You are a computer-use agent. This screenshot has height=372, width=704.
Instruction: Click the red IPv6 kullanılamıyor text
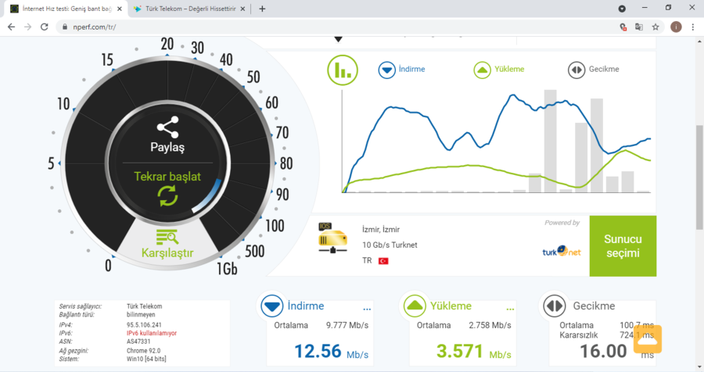152,334
